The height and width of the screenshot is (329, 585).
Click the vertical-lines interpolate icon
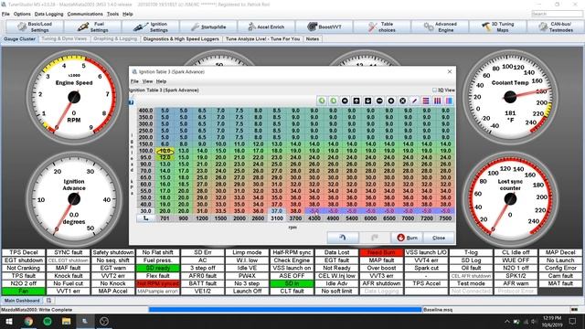click(x=437, y=101)
